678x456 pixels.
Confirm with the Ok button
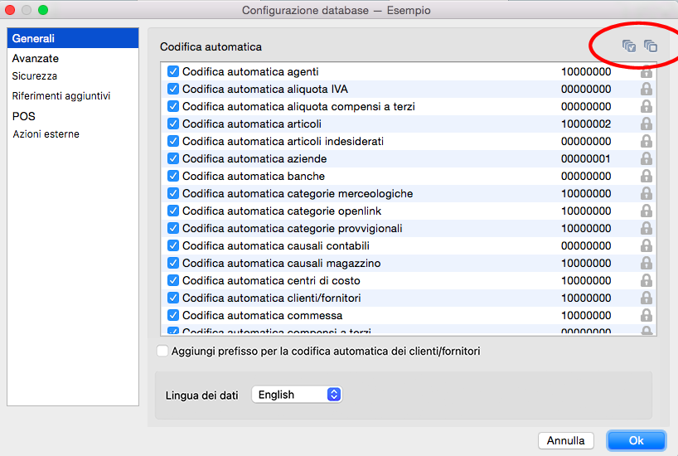coord(636,440)
